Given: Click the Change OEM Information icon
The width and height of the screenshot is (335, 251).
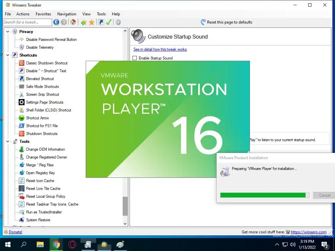Looking at the screenshot, I should pyautogui.click(x=22, y=149).
